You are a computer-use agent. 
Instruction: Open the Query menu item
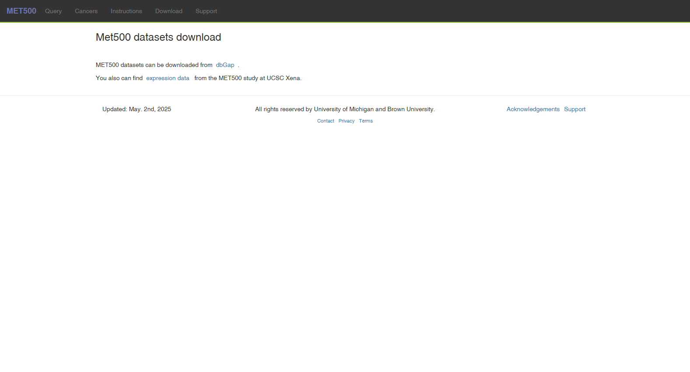coord(53,11)
